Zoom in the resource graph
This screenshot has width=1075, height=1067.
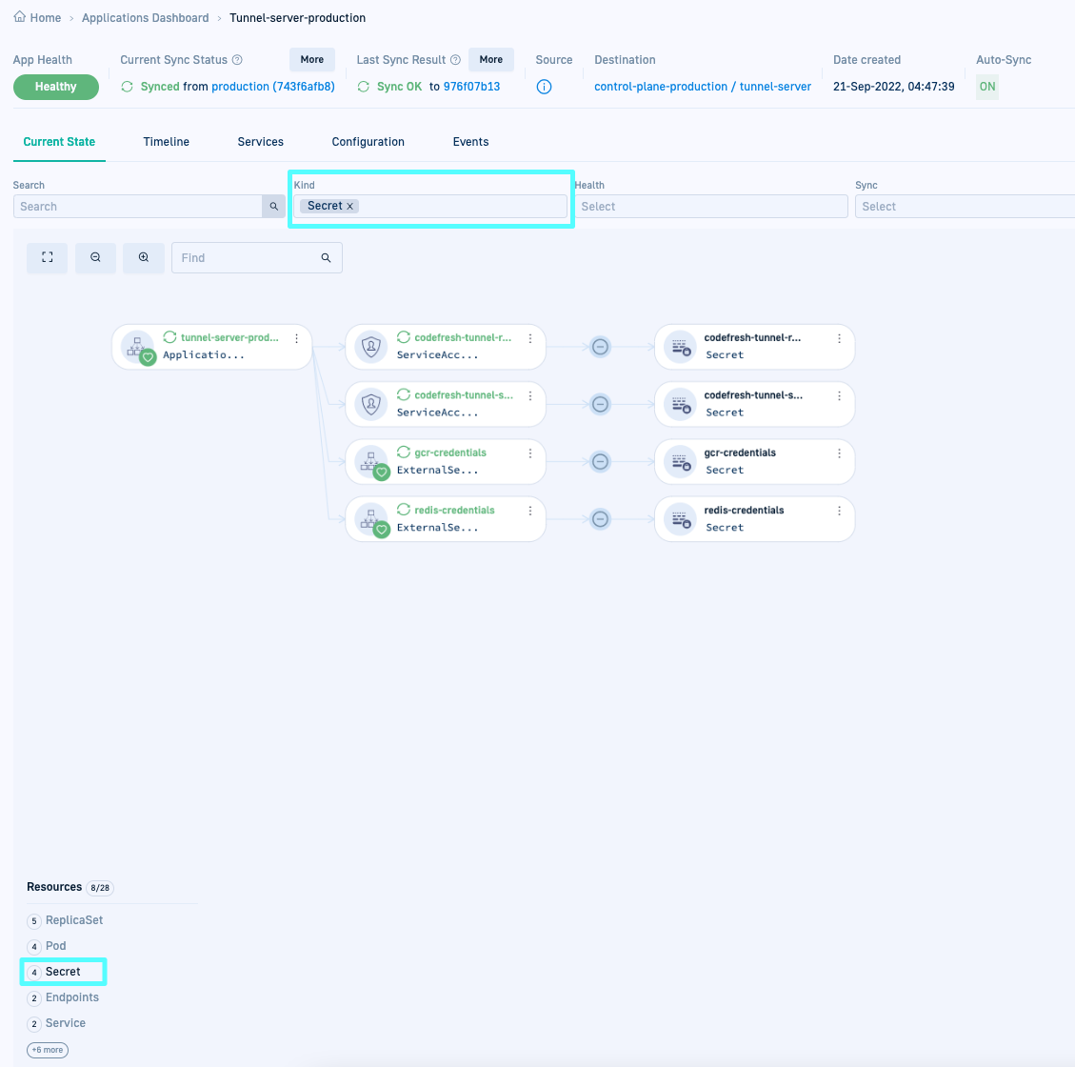(x=144, y=258)
